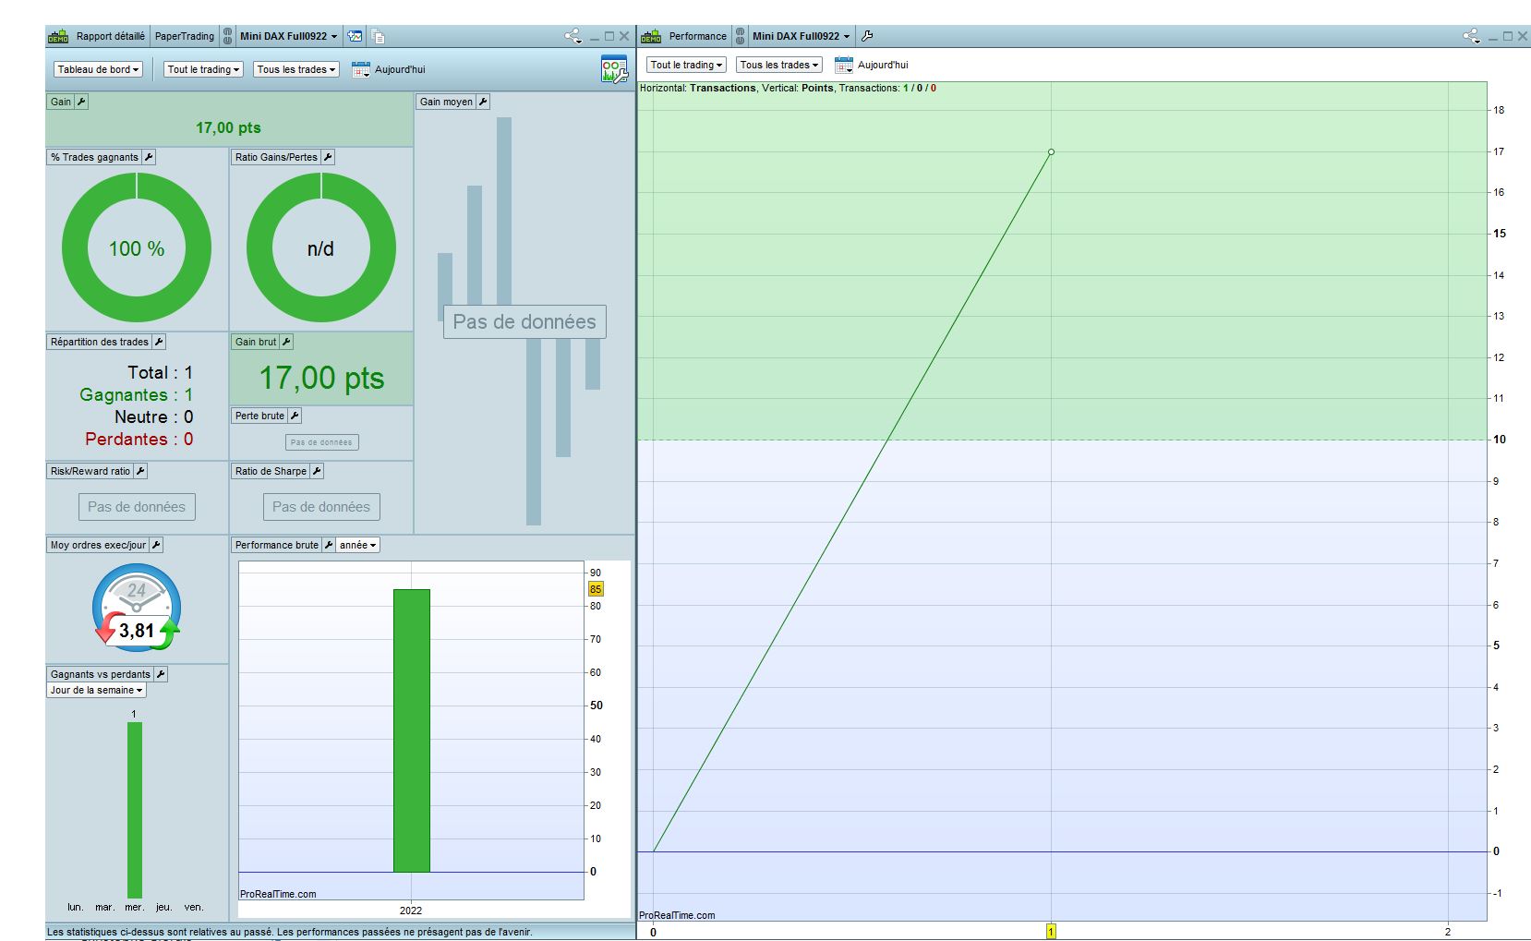Open the Jour de la semaine dropdown
The width and height of the screenshot is (1531, 941).
tap(97, 690)
